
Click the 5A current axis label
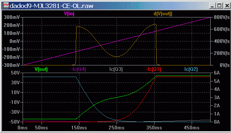[217, 81]
